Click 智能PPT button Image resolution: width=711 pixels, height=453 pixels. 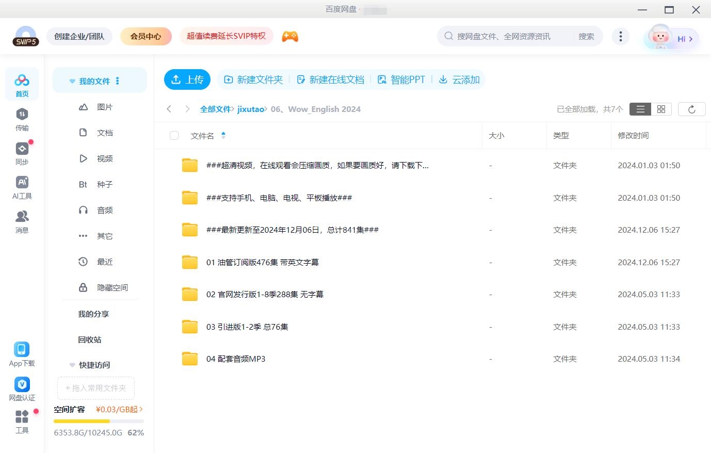click(x=401, y=79)
